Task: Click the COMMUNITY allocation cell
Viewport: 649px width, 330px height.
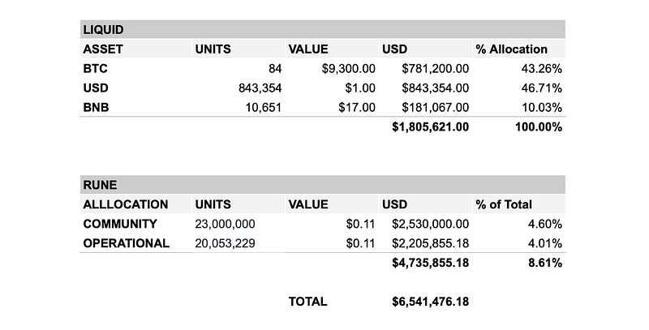Action: tap(135, 224)
